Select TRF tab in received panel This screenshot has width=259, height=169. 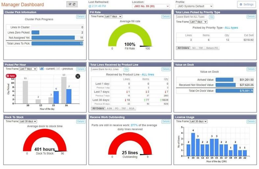click(x=124, y=108)
